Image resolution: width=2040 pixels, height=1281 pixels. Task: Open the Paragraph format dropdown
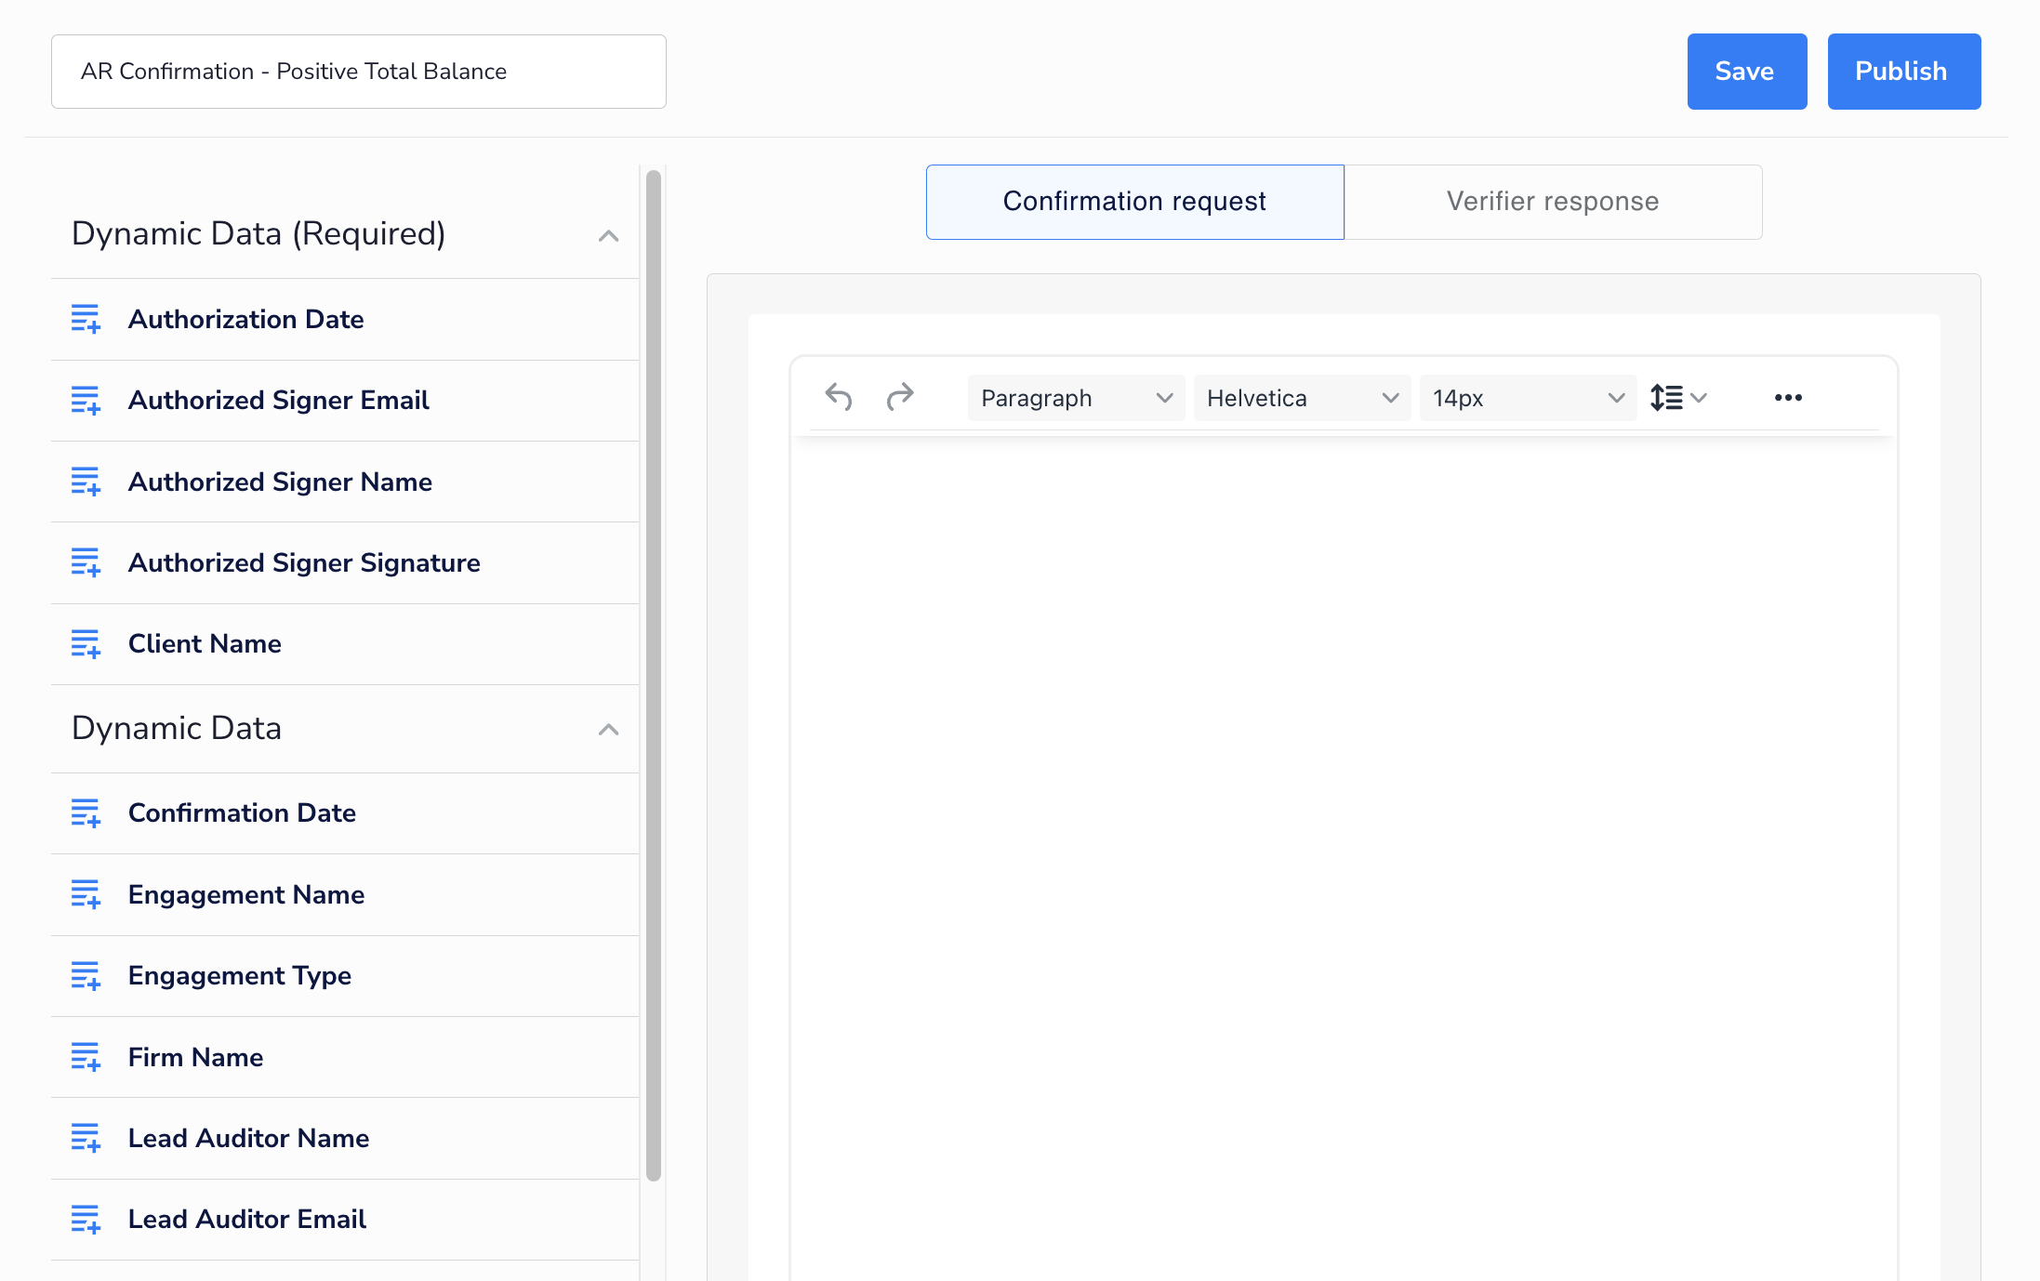pos(1076,398)
